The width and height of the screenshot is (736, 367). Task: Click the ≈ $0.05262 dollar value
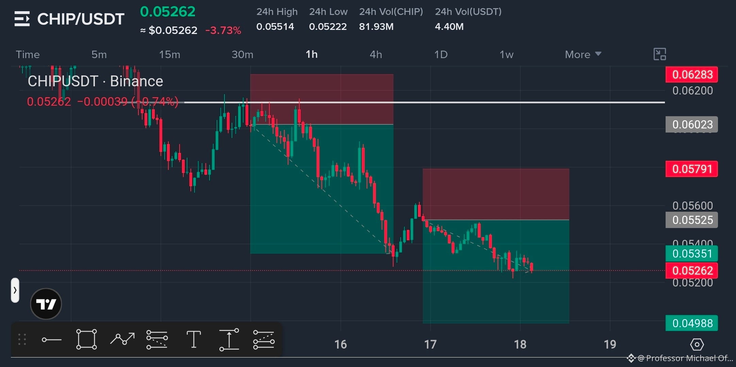pyautogui.click(x=169, y=30)
